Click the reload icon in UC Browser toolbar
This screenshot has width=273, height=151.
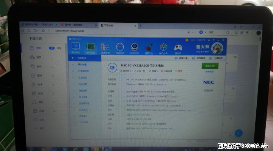tap(29, 30)
